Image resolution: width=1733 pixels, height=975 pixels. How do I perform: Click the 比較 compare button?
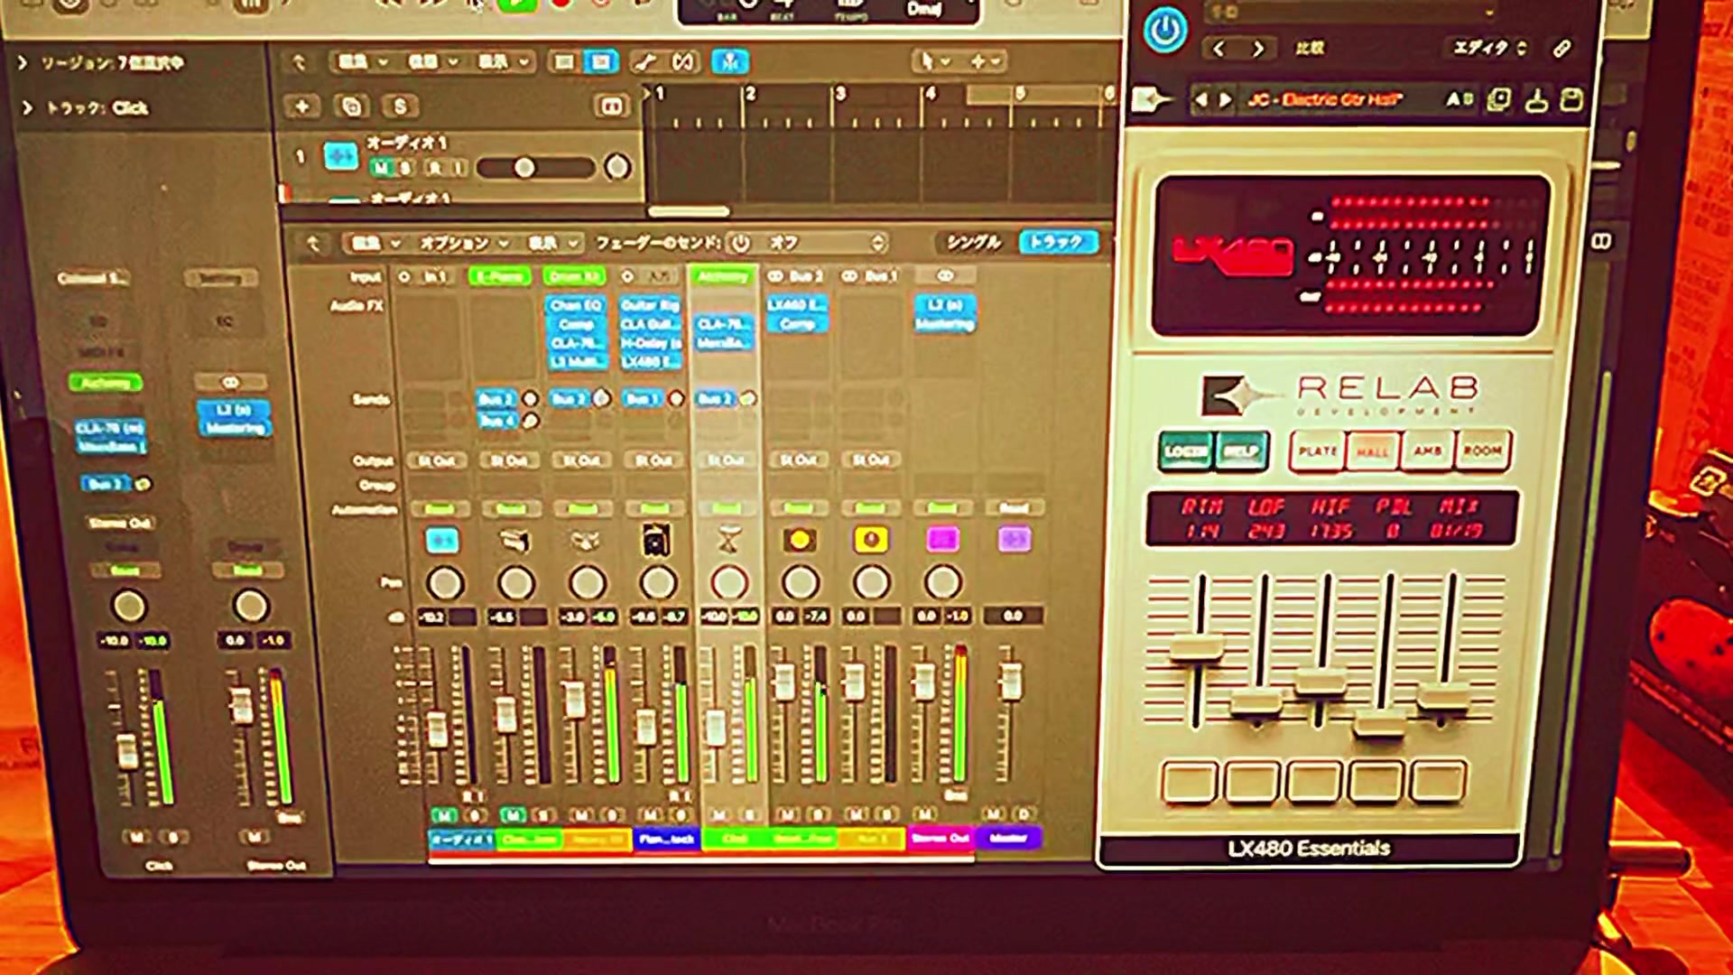1310,48
